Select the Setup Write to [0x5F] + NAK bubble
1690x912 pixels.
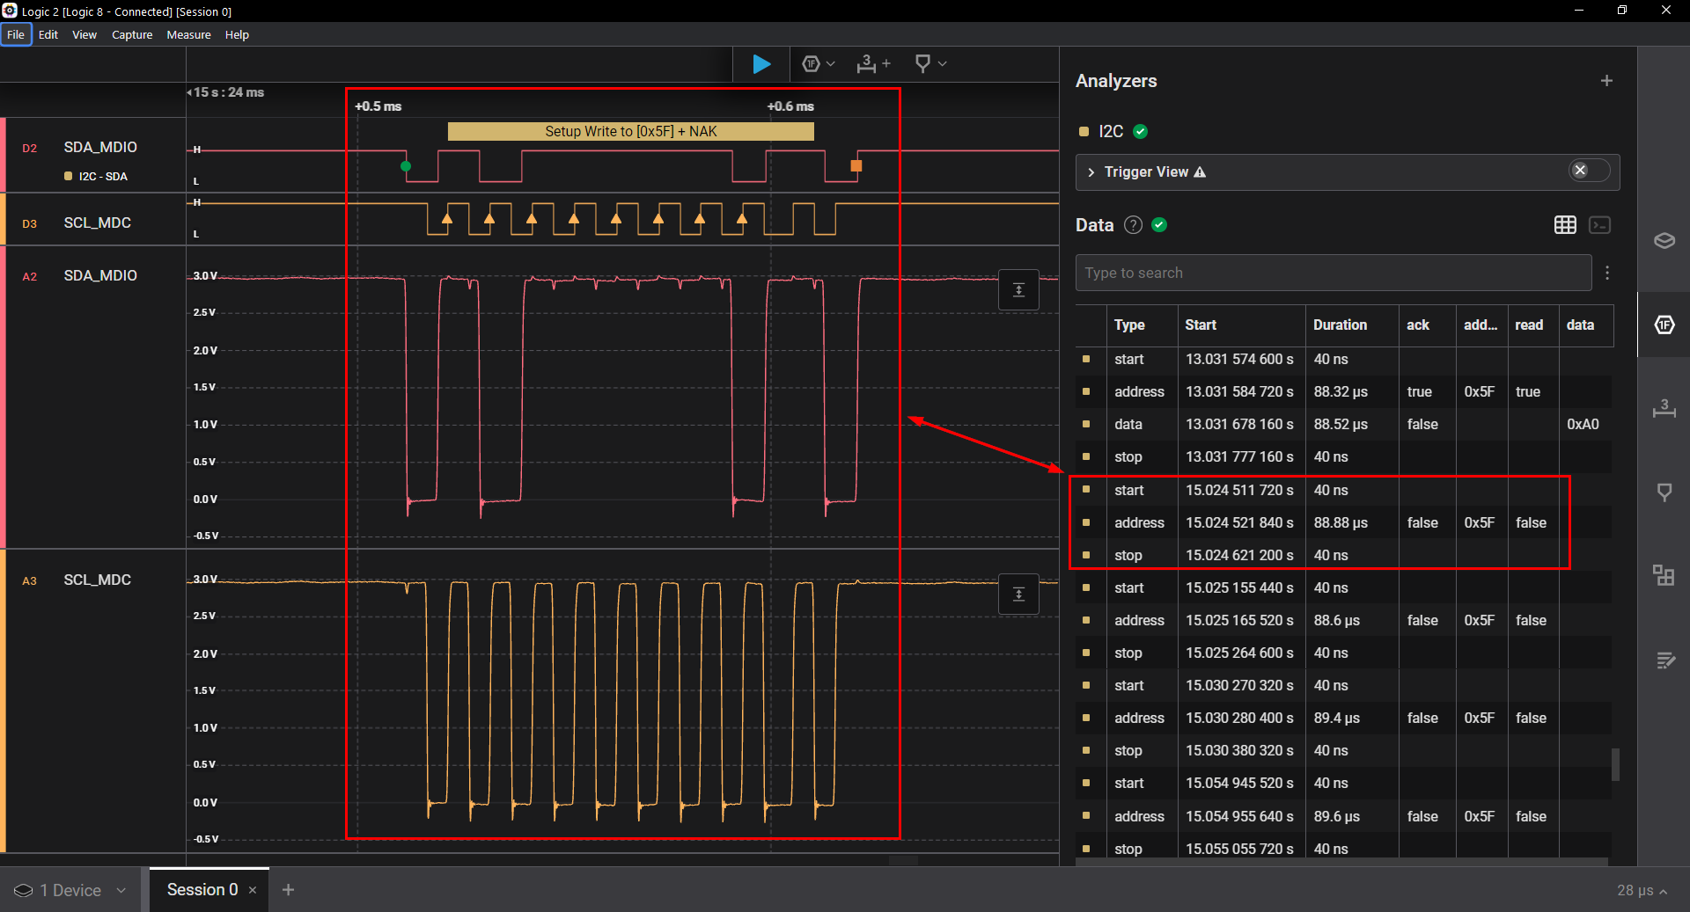coord(630,132)
